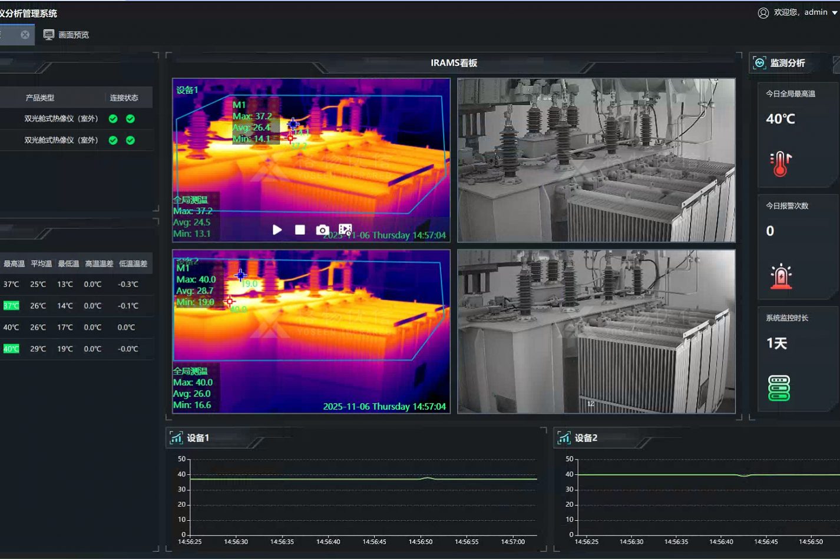Click the 监测分析 panel header icon
Screen dimensions: 840x559
[x=760, y=63]
